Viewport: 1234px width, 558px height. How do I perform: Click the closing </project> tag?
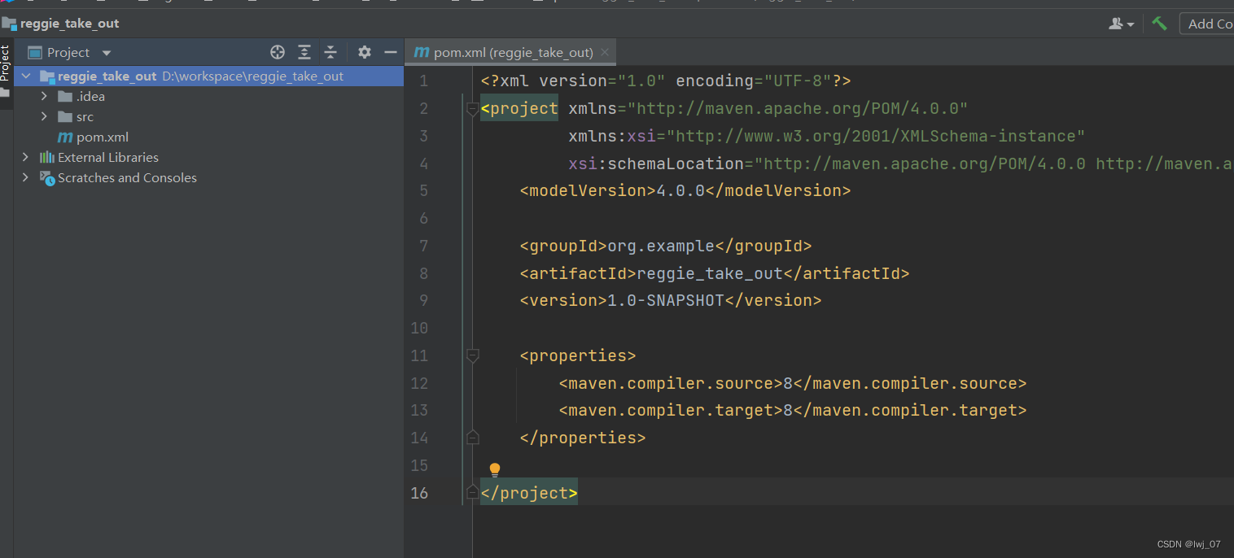(529, 493)
